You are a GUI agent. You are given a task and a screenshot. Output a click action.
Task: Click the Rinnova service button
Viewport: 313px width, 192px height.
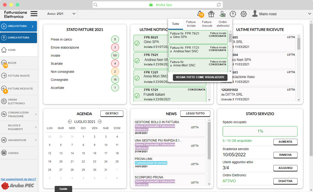(285, 155)
